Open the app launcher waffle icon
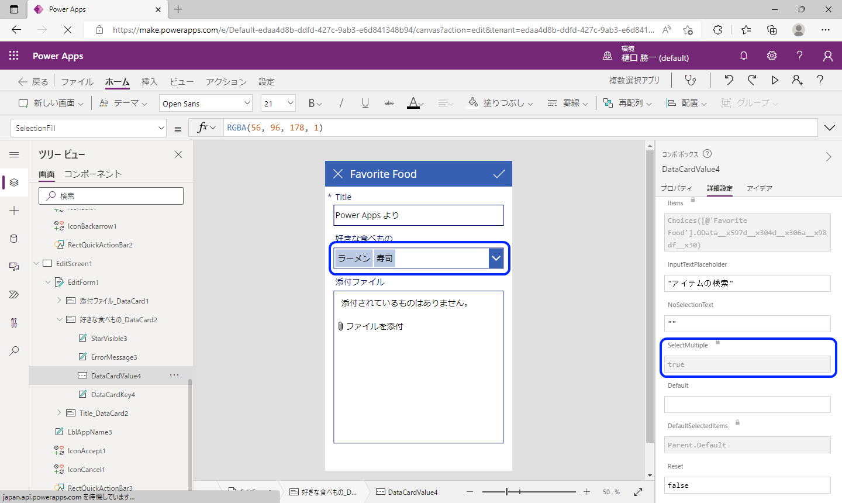Image resolution: width=842 pixels, height=503 pixels. (x=14, y=56)
